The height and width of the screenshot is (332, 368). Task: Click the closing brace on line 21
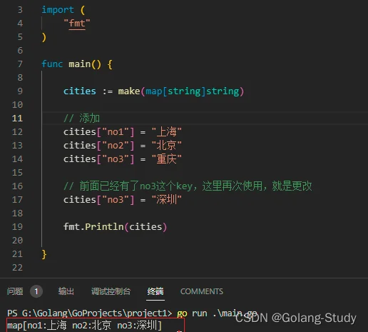44,254
